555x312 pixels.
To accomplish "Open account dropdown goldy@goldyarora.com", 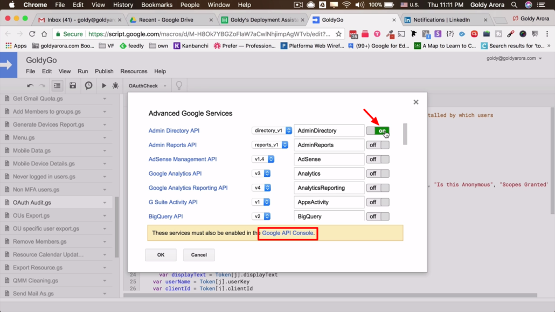I will (x=514, y=58).
